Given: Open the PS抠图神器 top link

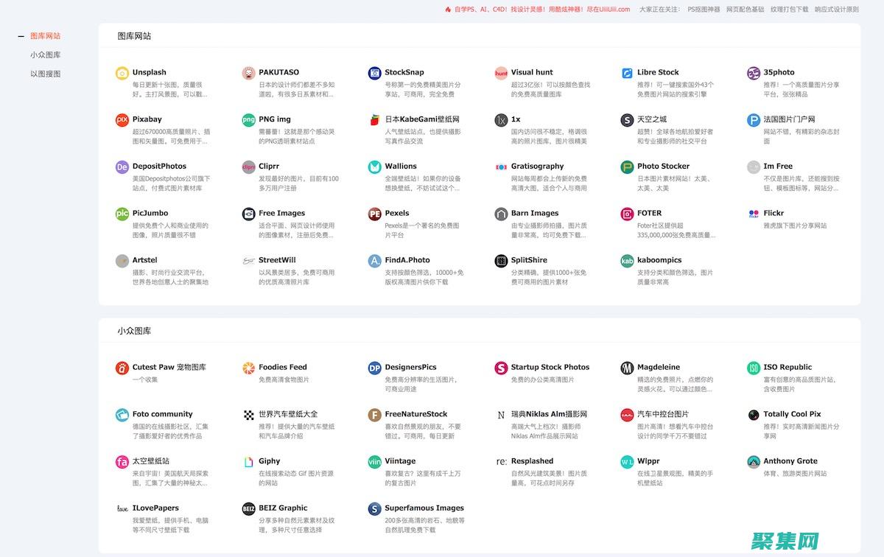Looking at the screenshot, I should coord(704,10).
